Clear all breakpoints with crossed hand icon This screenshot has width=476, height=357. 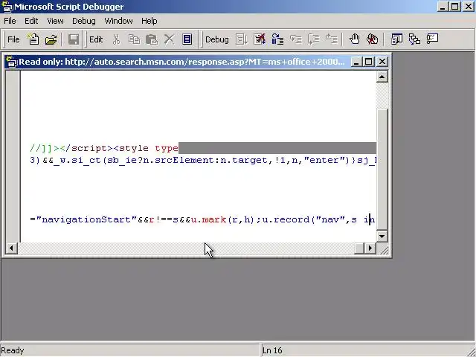tap(372, 39)
